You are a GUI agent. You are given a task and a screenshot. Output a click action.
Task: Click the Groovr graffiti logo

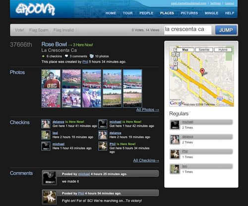(35, 9)
